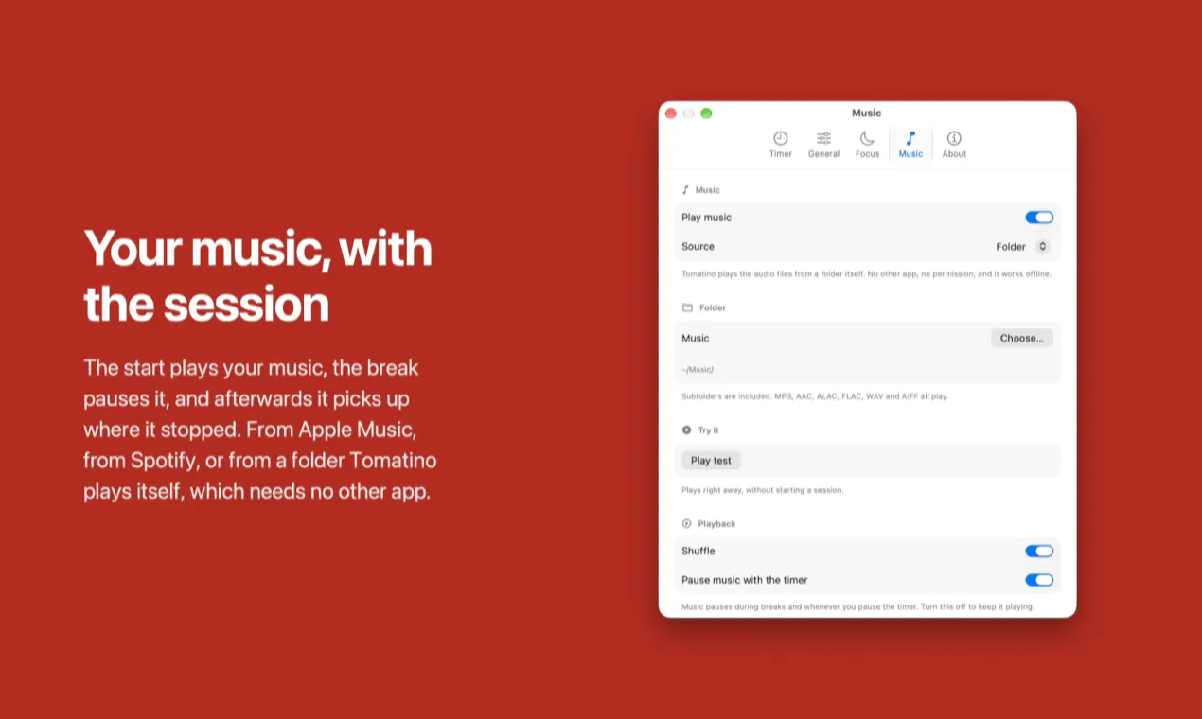Click the play icon next to Try it
The height and width of the screenshot is (719, 1202).
(x=687, y=430)
